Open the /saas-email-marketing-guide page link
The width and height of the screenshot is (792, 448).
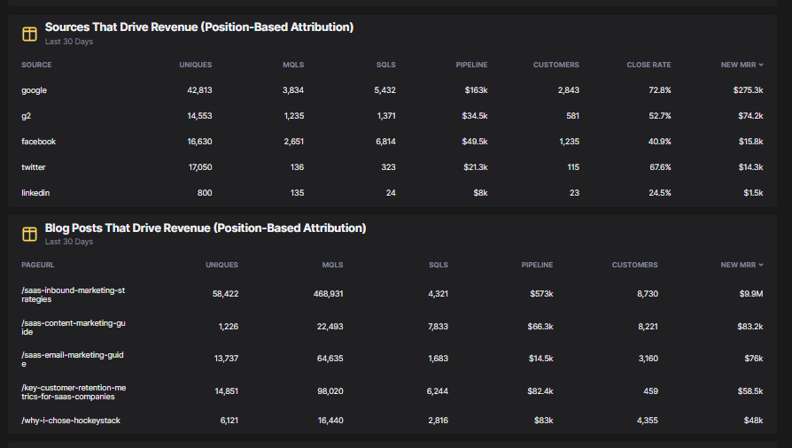point(73,359)
